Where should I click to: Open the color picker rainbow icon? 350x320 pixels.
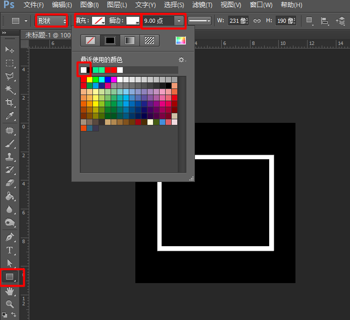181,40
